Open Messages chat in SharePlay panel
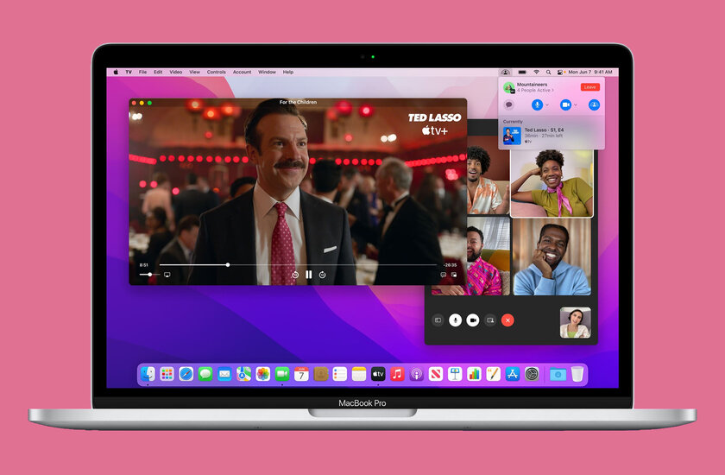 [x=509, y=105]
